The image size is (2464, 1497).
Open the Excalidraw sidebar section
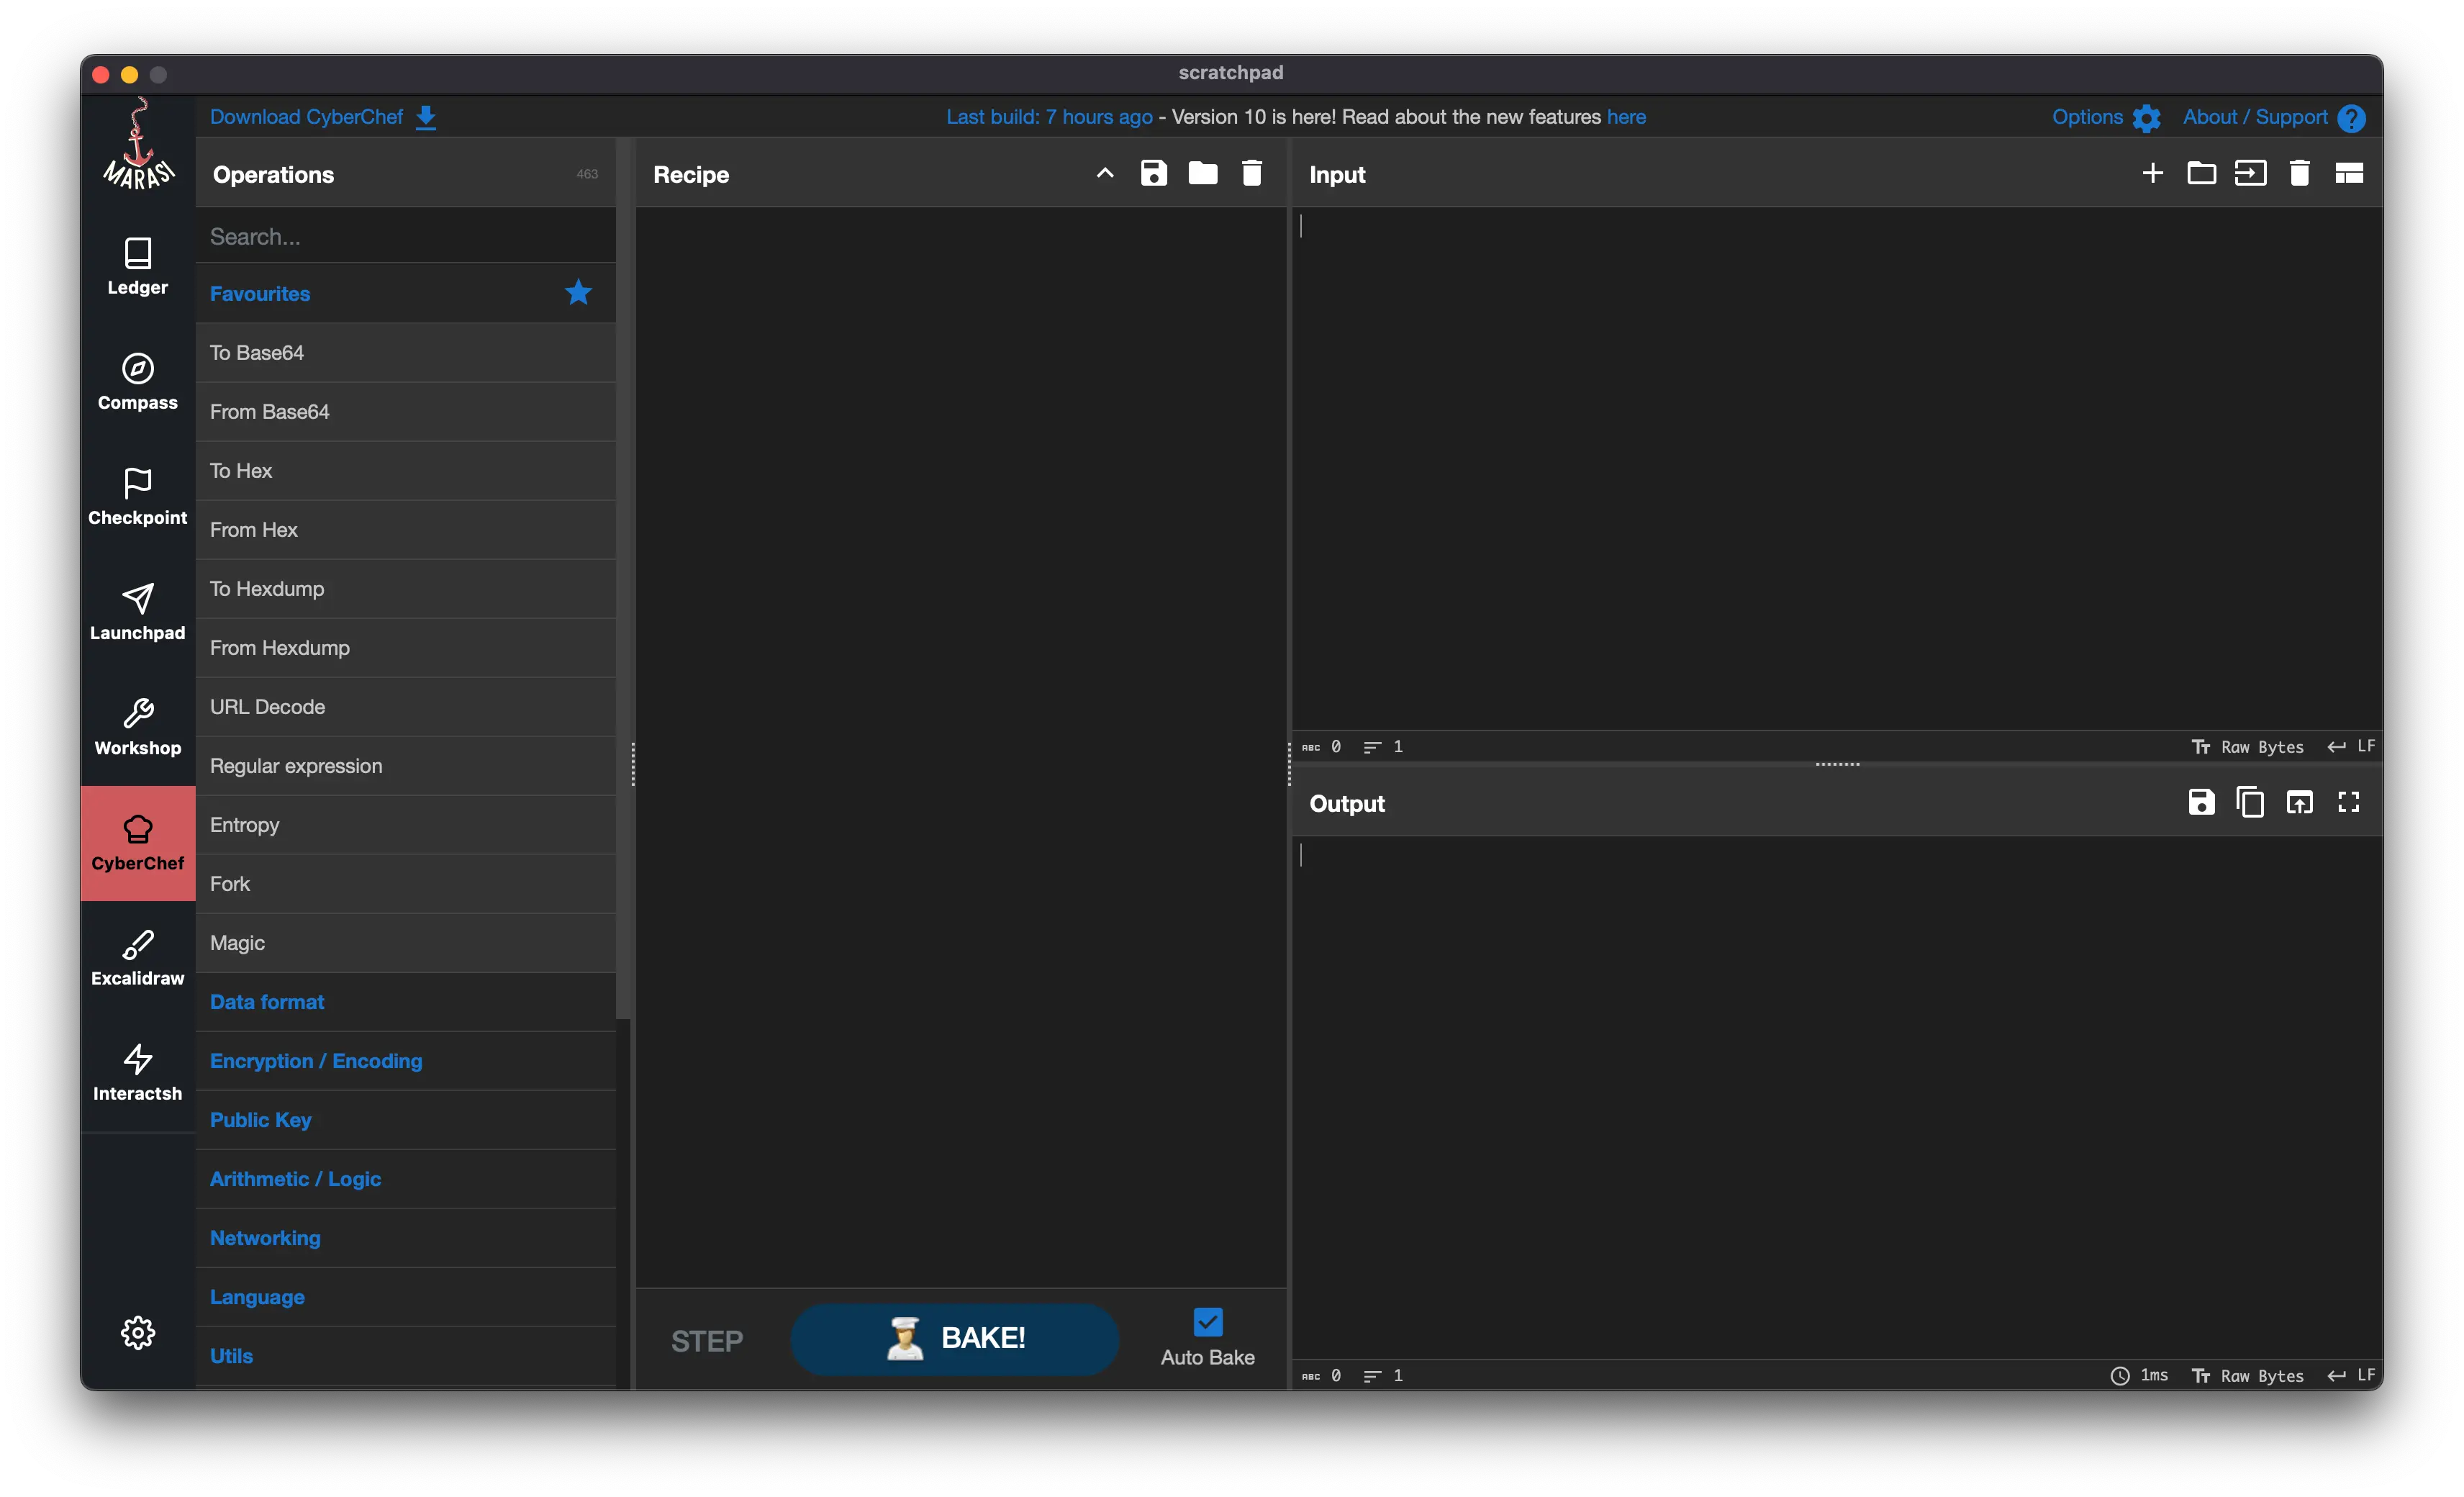coord(137,957)
